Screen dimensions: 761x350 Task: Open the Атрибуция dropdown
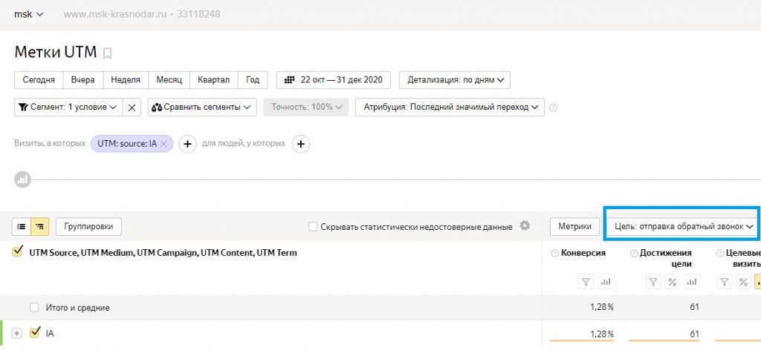pos(450,108)
